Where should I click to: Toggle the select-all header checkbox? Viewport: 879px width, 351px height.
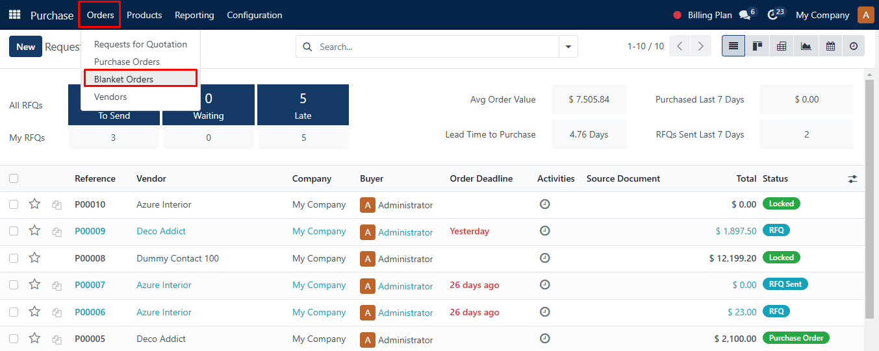tap(14, 178)
